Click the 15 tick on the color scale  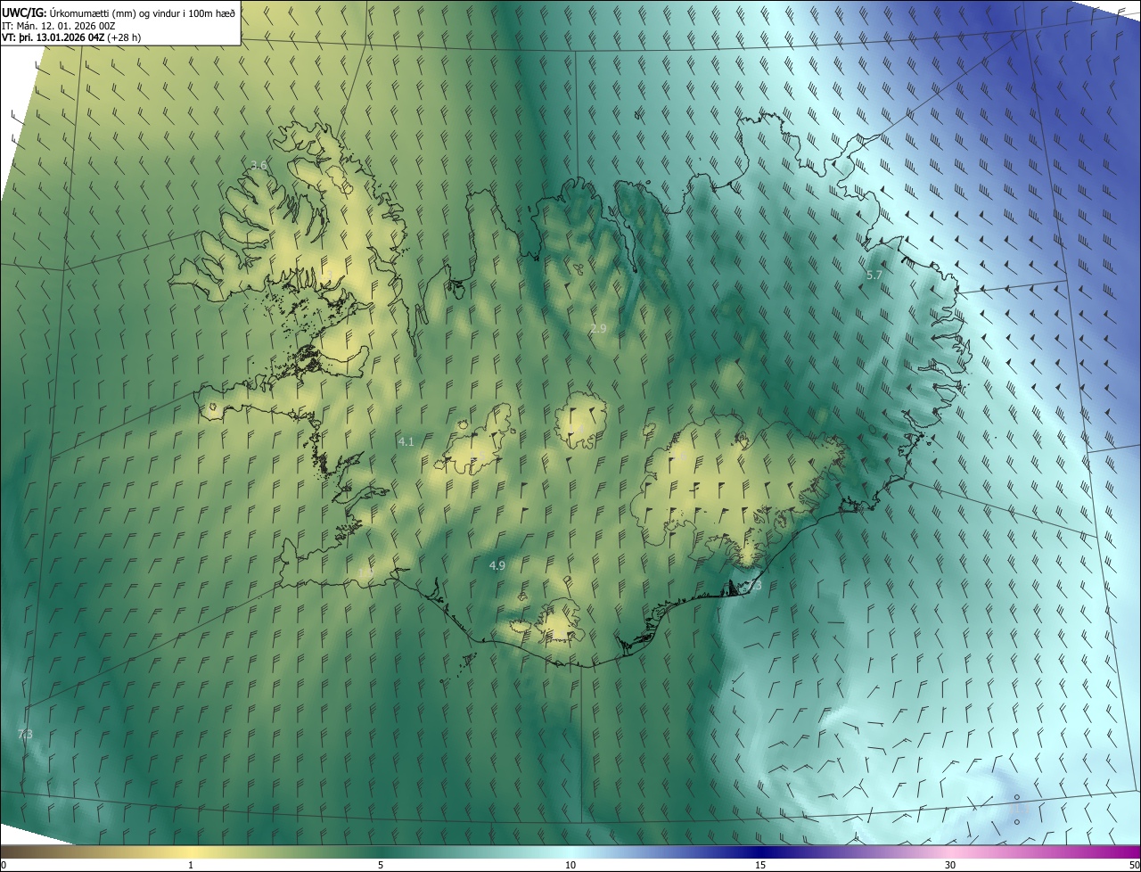pyautogui.click(x=760, y=865)
